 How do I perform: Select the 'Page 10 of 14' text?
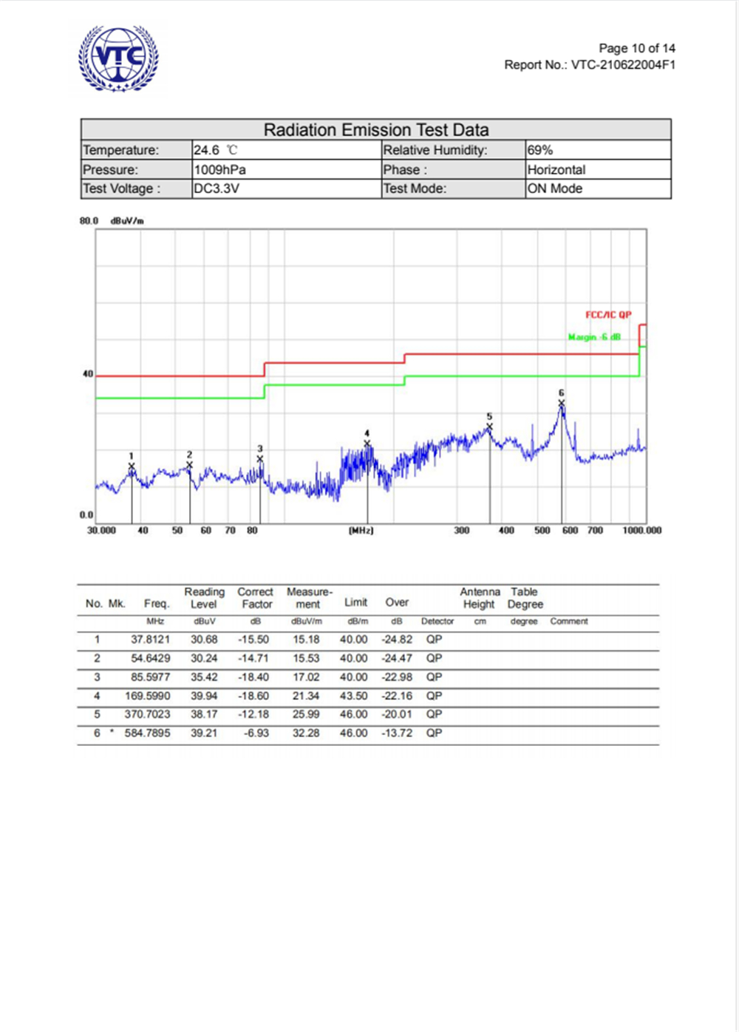point(637,48)
